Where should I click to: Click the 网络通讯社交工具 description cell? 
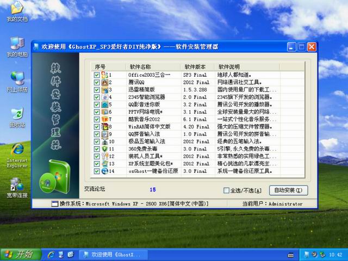239,82
